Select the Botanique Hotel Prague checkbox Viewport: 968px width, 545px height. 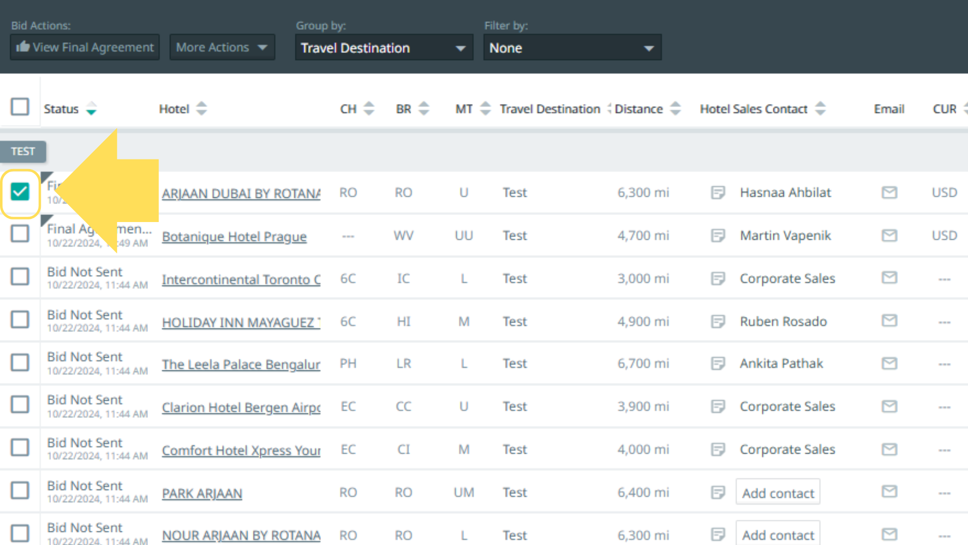pyautogui.click(x=20, y=234)
